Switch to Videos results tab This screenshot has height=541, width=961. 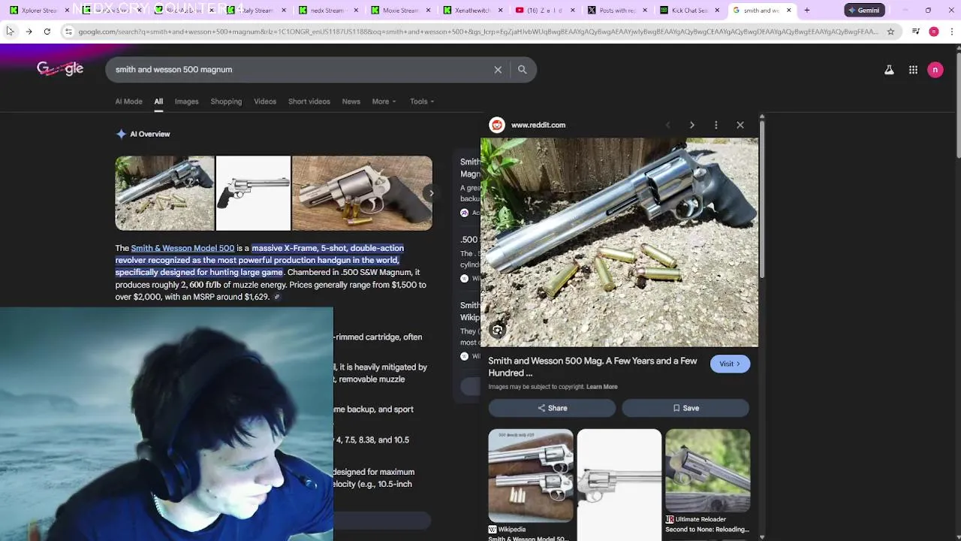[265, 101]
